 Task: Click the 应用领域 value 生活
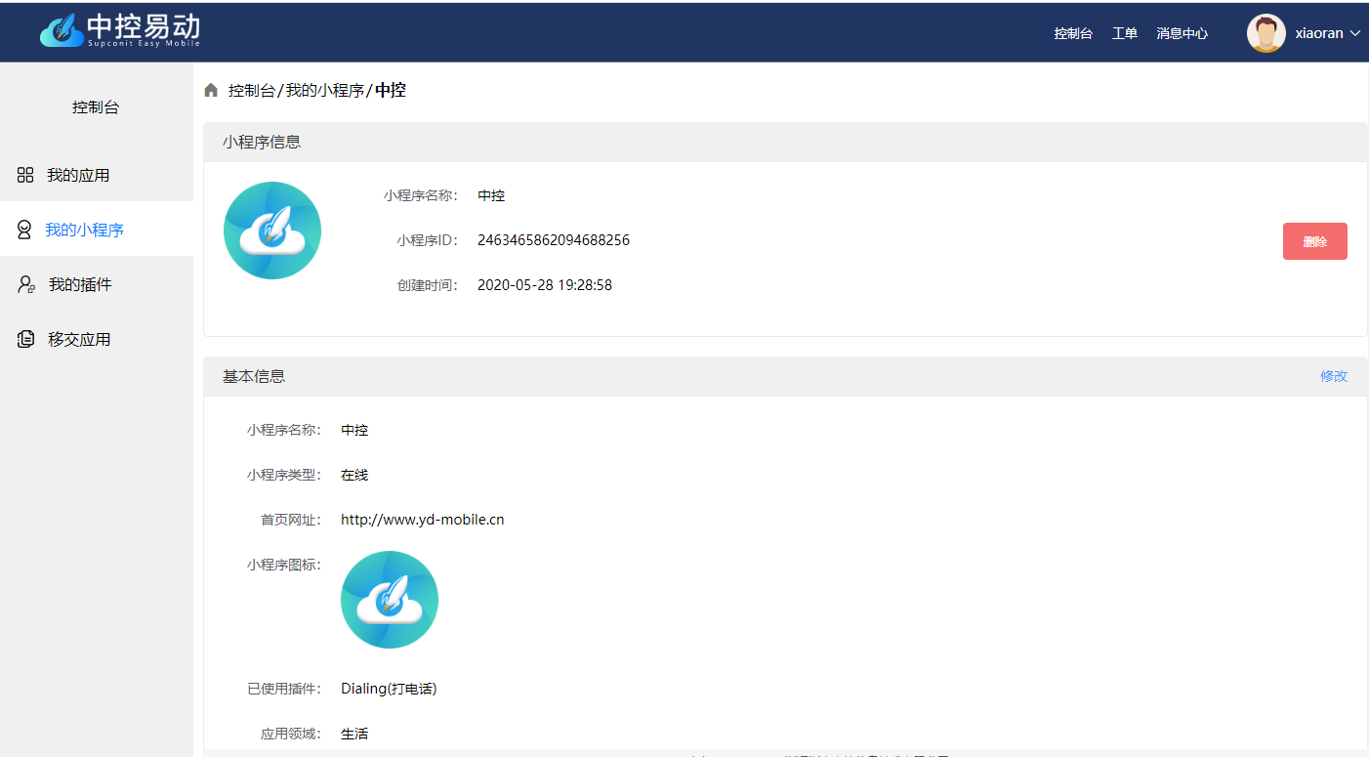(x=354, y=734)
